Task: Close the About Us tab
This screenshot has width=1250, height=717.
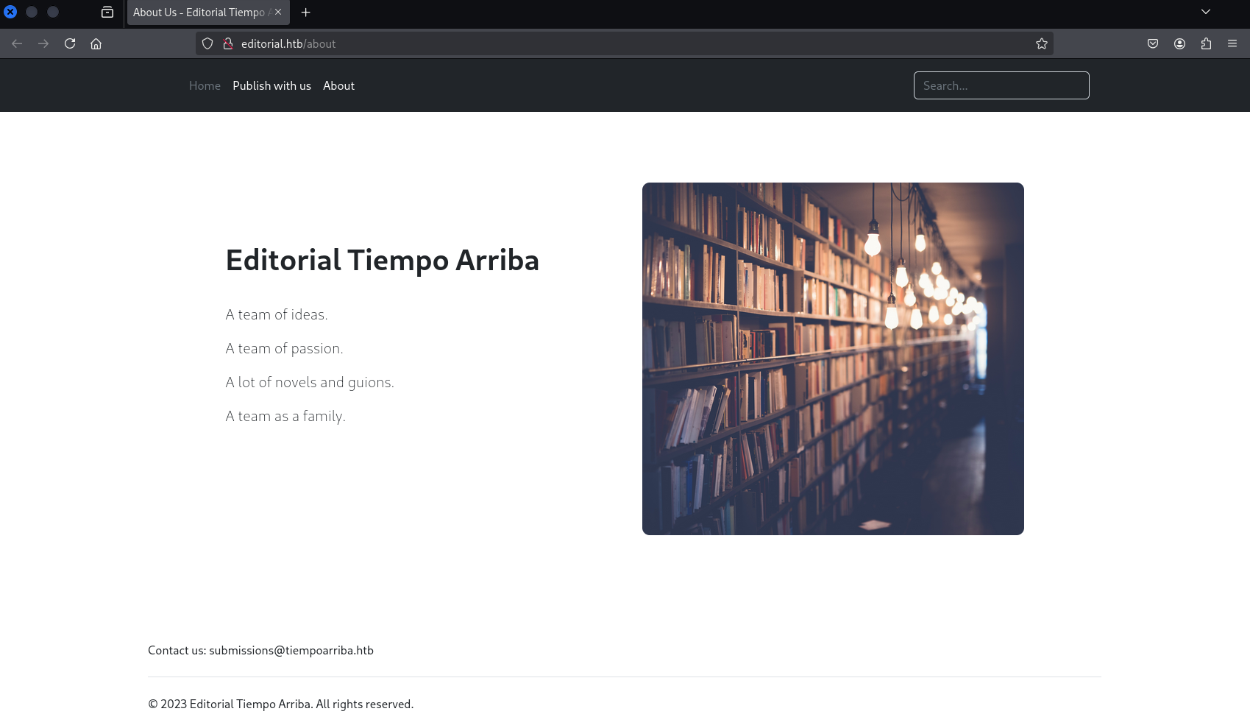Action: 278,13
